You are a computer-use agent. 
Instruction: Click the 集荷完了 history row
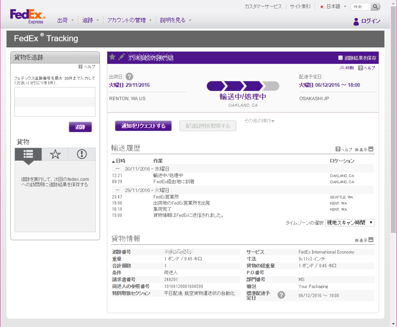pos(243,209)
